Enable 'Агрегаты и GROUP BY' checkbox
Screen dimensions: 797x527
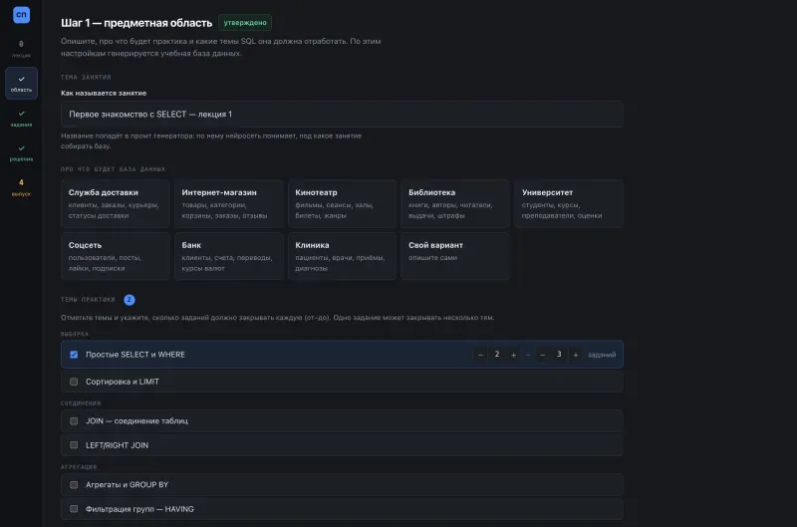coord(74,485)
